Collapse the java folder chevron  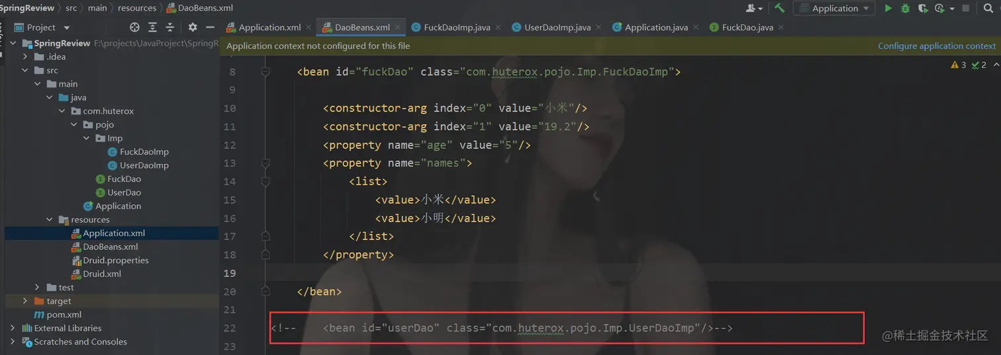50,97
